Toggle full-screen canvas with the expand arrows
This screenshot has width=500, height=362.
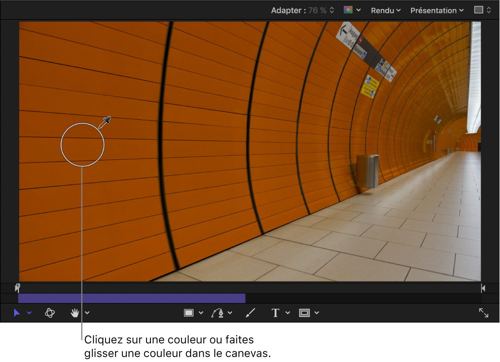pos(483,313)
